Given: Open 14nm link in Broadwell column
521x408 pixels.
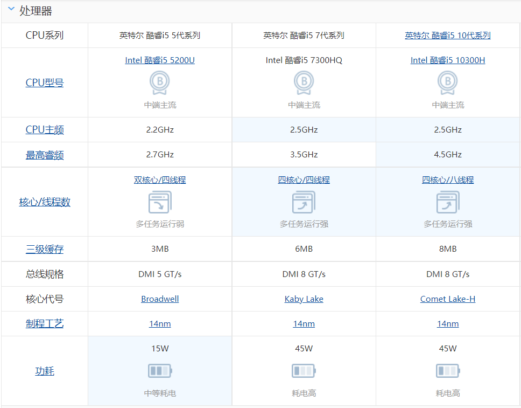Looking at the screenshot, I should coord(160,324).
